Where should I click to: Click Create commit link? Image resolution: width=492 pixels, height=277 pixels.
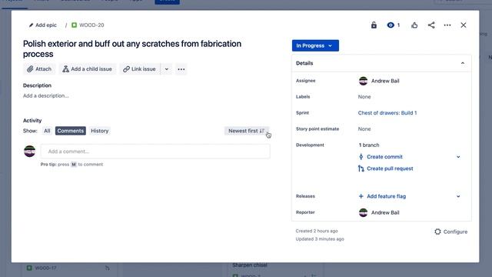tap(384, 157)
